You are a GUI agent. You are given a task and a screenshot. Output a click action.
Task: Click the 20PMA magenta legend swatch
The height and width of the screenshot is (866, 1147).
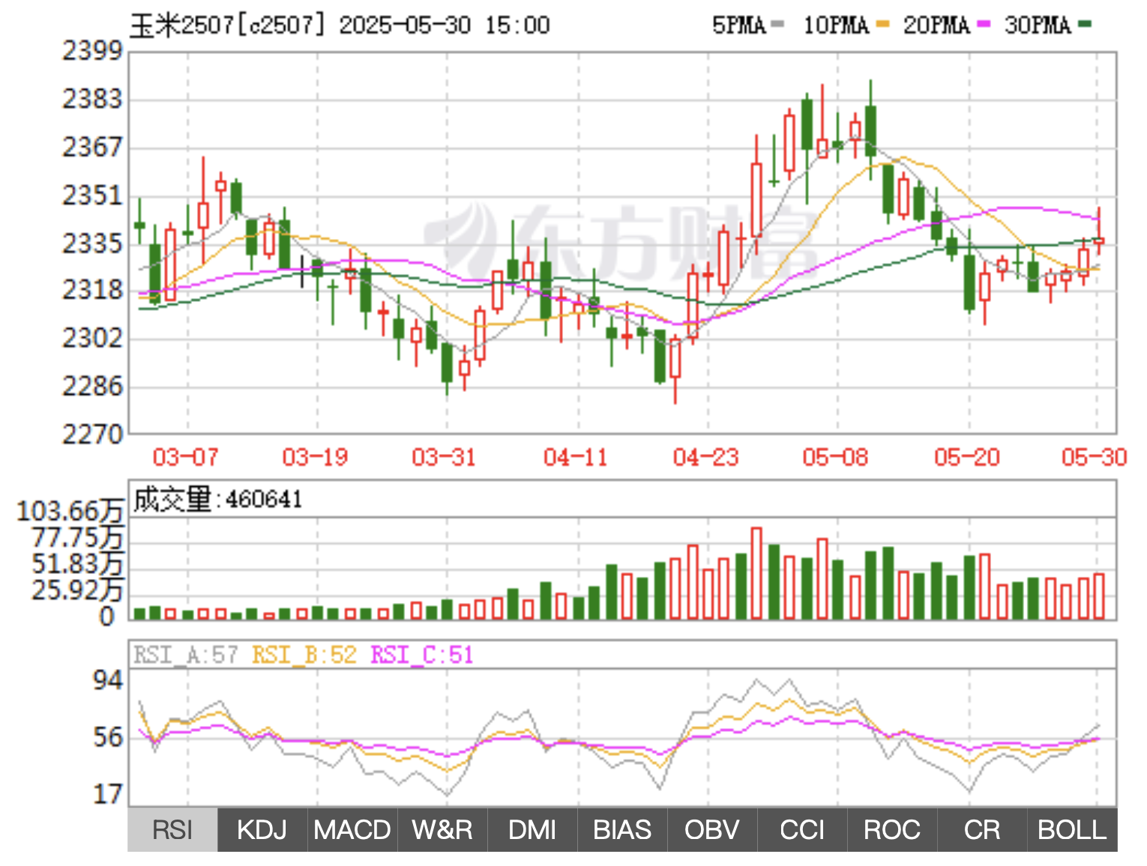[984, 25]
